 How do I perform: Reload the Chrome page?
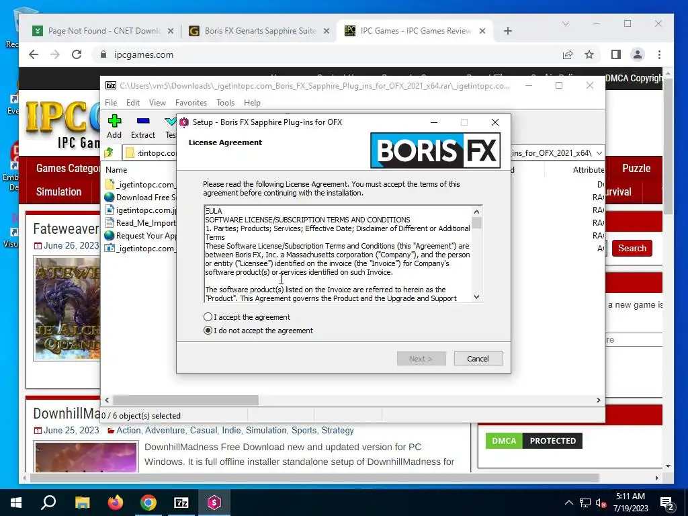[77, 54]
